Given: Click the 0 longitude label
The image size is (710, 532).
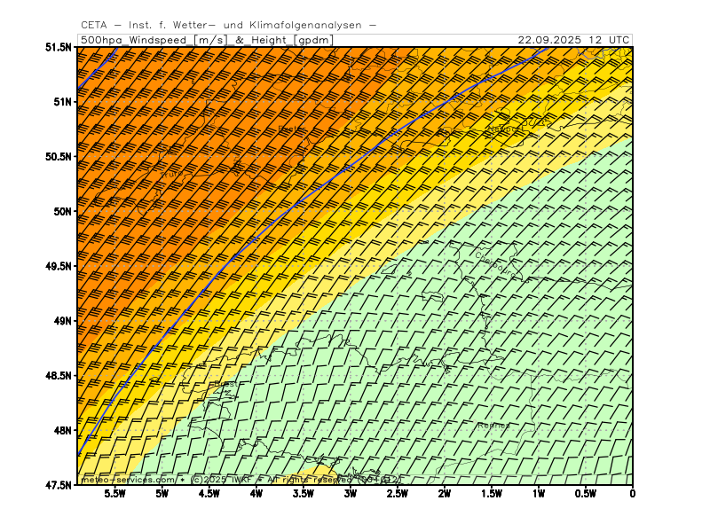Looking at the screenshot, I should tap(633, 494).
